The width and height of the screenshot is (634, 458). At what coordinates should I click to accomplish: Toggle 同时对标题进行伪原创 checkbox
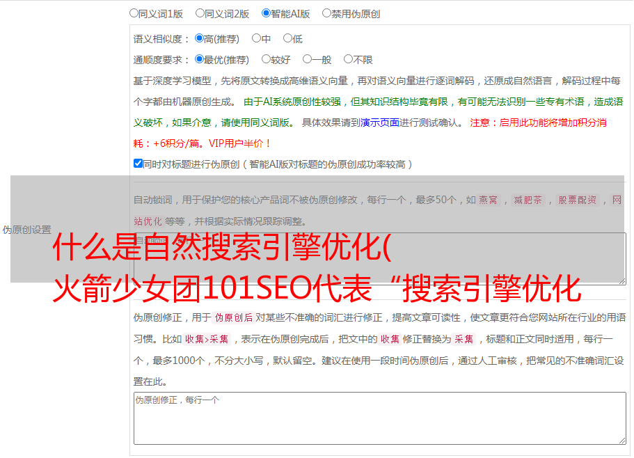coord(138,164)
